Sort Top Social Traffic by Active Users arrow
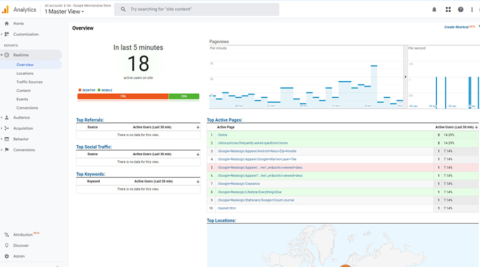The width and height of the screenshot is (480, 267). (x=198, y=154)
